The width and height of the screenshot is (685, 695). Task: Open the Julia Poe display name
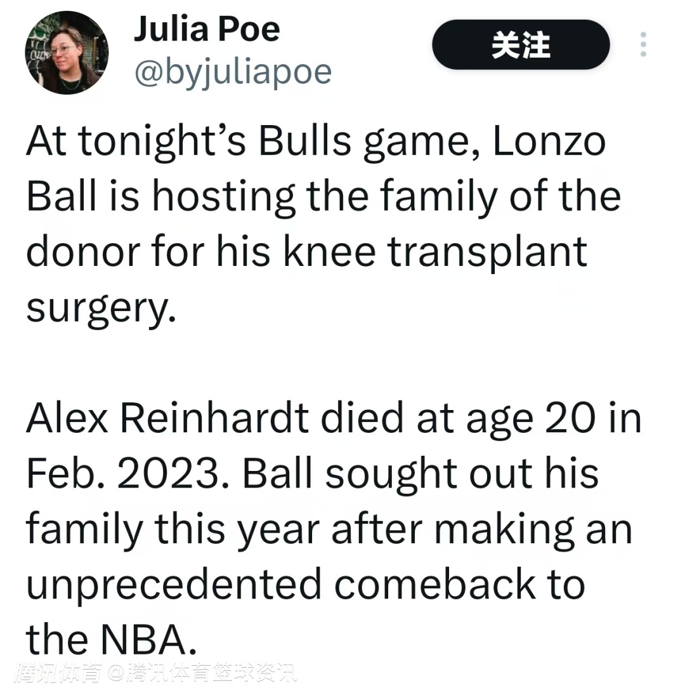pos(206,29)
